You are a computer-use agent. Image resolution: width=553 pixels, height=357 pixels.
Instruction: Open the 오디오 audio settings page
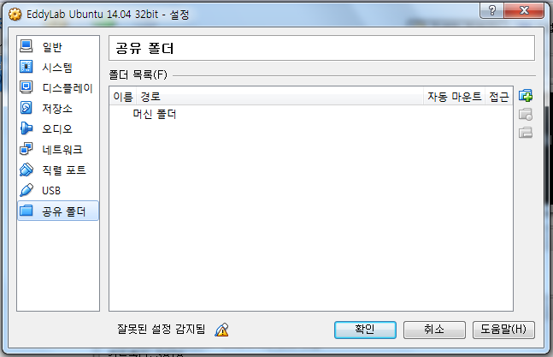tap(58, 128)
